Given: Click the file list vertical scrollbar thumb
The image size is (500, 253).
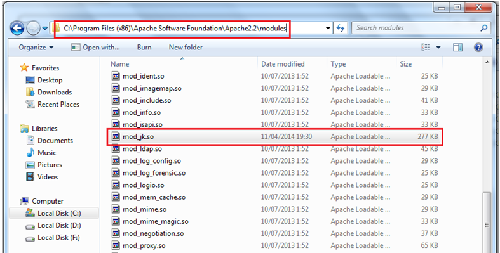Looking at the screenshot, I should tap(487, 223).
